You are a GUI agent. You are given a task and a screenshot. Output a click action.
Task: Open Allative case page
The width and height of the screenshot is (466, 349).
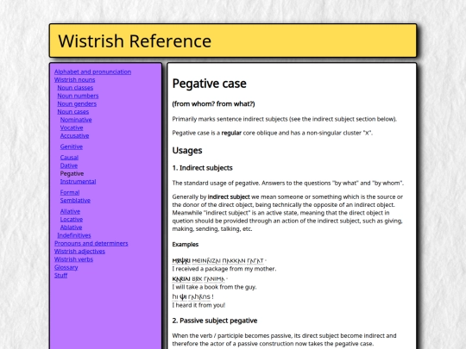coord(70,212)
